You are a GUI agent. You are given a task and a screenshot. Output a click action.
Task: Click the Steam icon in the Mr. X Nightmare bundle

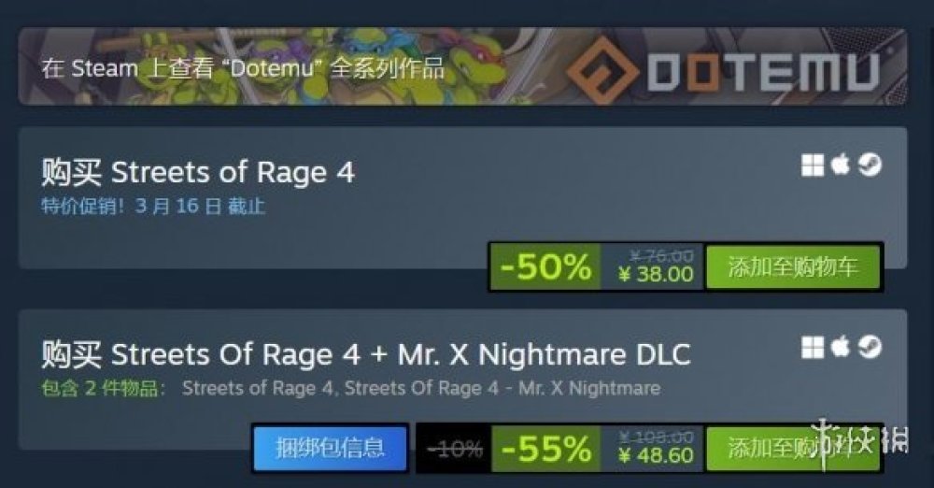point(870,347)
